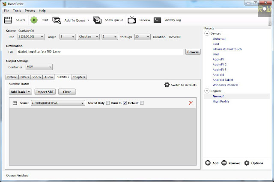The width and height of the screenshot is (274, 182).
Task: Click the Add preset plus icon
Action: click(x=208, y=163)
